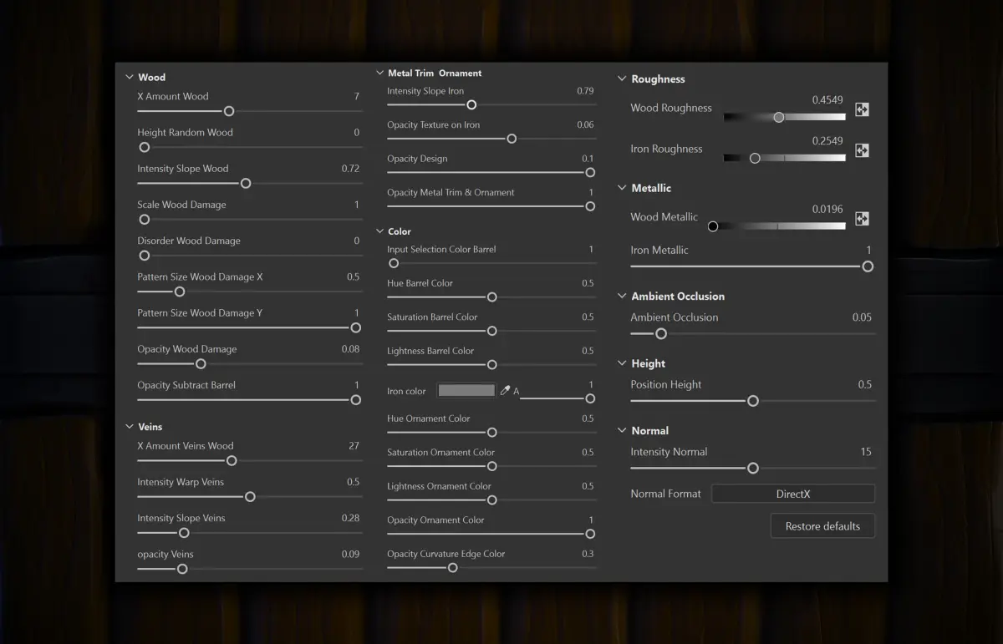Collapse the Metal Trim Ornament section
Screen dimensions: 1003x644
379,73
